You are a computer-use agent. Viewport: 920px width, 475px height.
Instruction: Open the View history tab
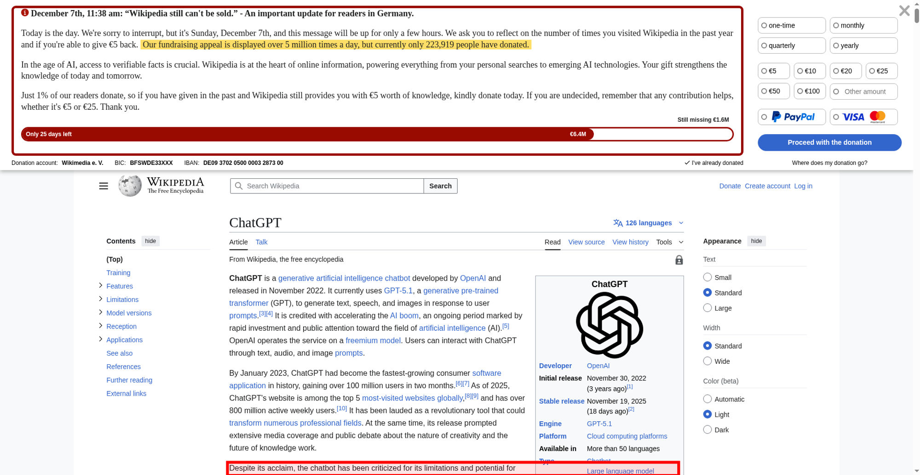[630, 242]
